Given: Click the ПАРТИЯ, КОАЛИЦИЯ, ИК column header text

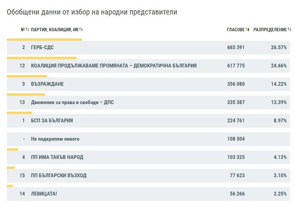Looking at the screenshot, I should click(x=54, y=30).
